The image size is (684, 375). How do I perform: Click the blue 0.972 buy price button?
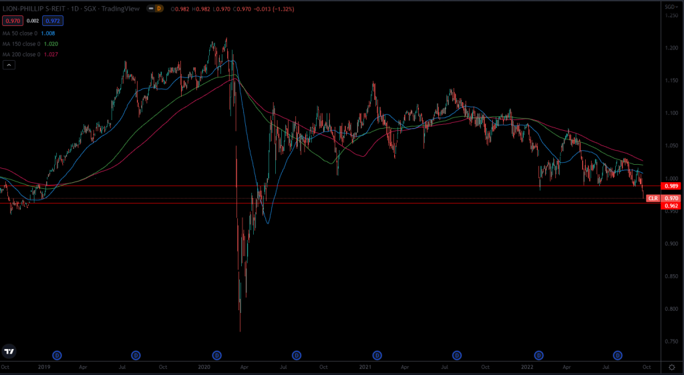[53, 21]
